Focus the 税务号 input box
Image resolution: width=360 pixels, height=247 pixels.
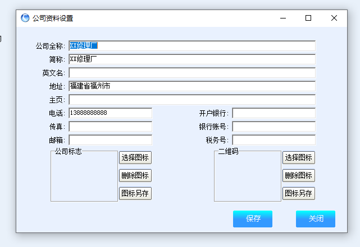click(274, 140)
